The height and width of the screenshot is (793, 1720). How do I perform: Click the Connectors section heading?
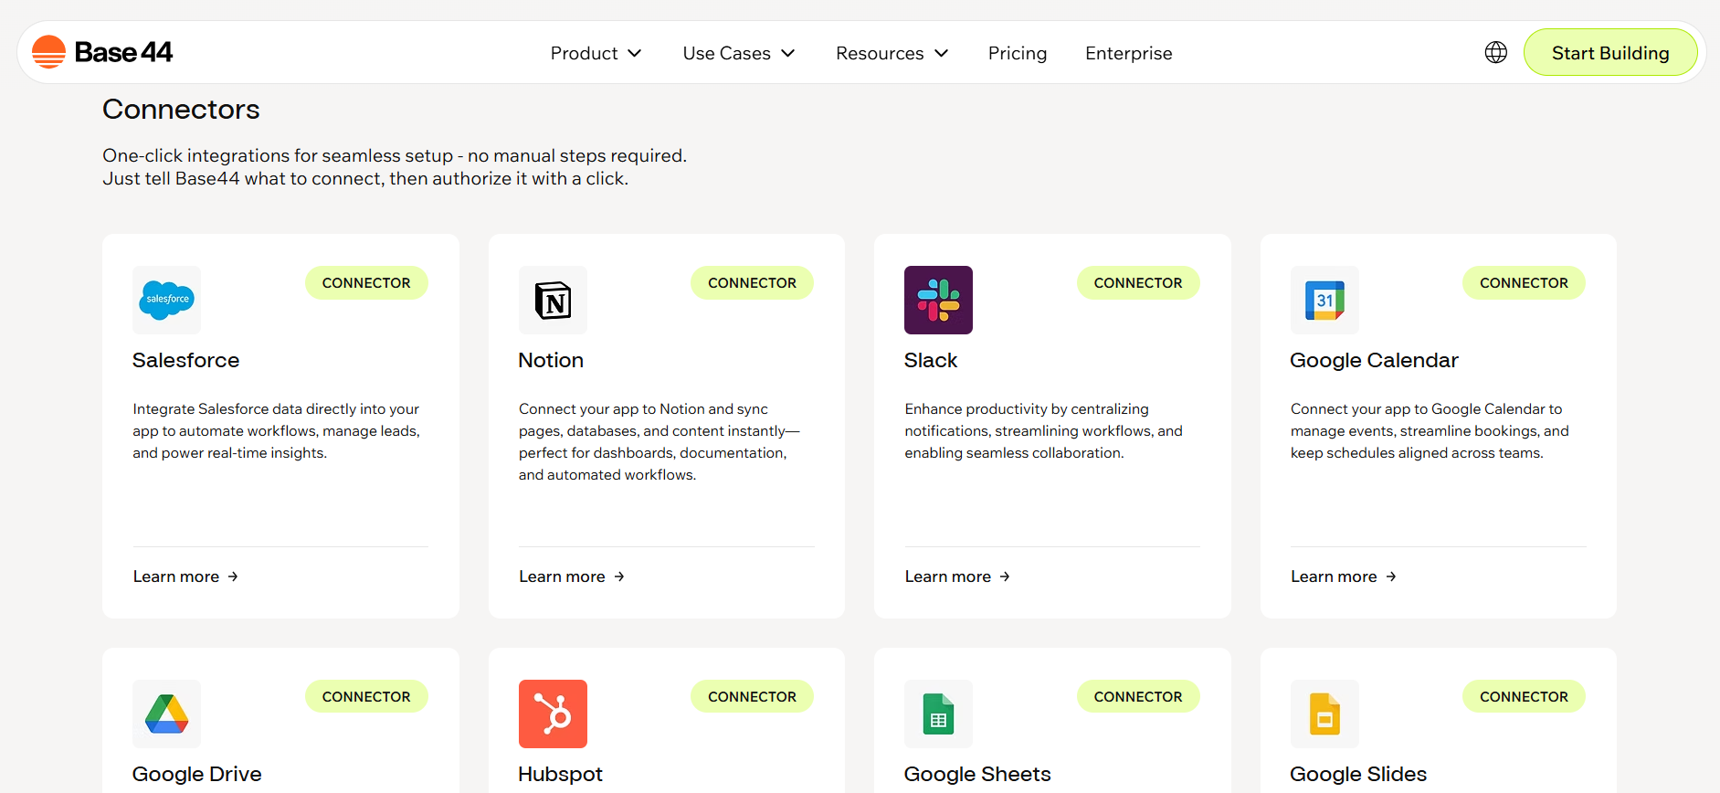click(181, 110)
